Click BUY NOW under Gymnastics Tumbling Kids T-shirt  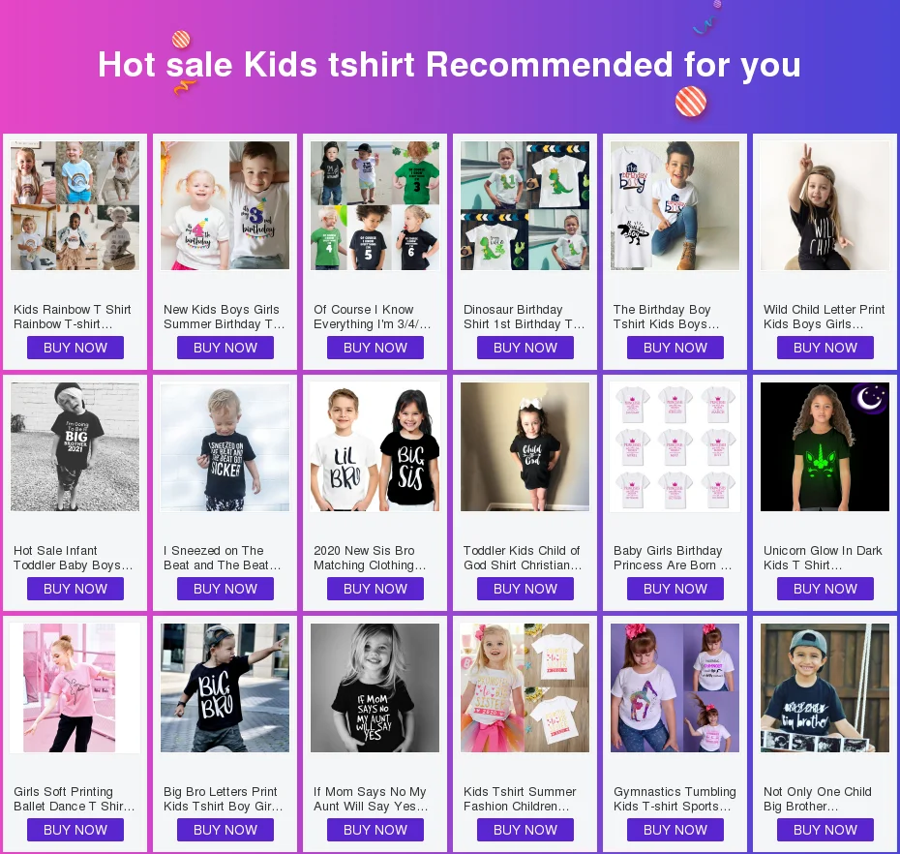click(x=675, y=830)
